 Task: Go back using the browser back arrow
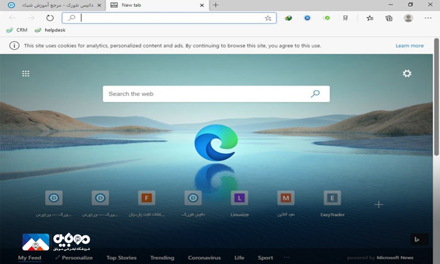[x=12, y=18]
